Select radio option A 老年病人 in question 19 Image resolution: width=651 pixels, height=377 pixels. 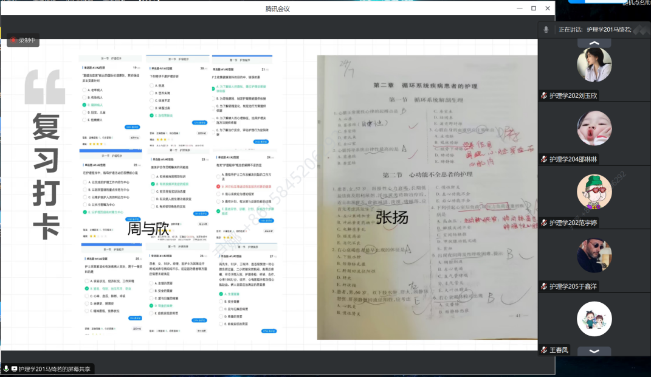[84, 89]
